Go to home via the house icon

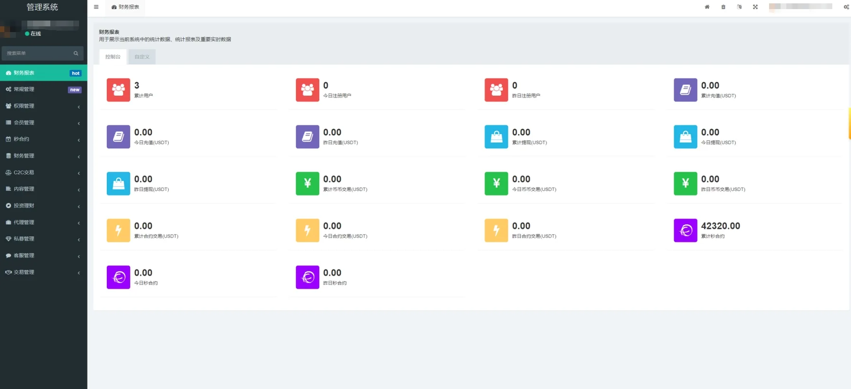pos(707,7)
